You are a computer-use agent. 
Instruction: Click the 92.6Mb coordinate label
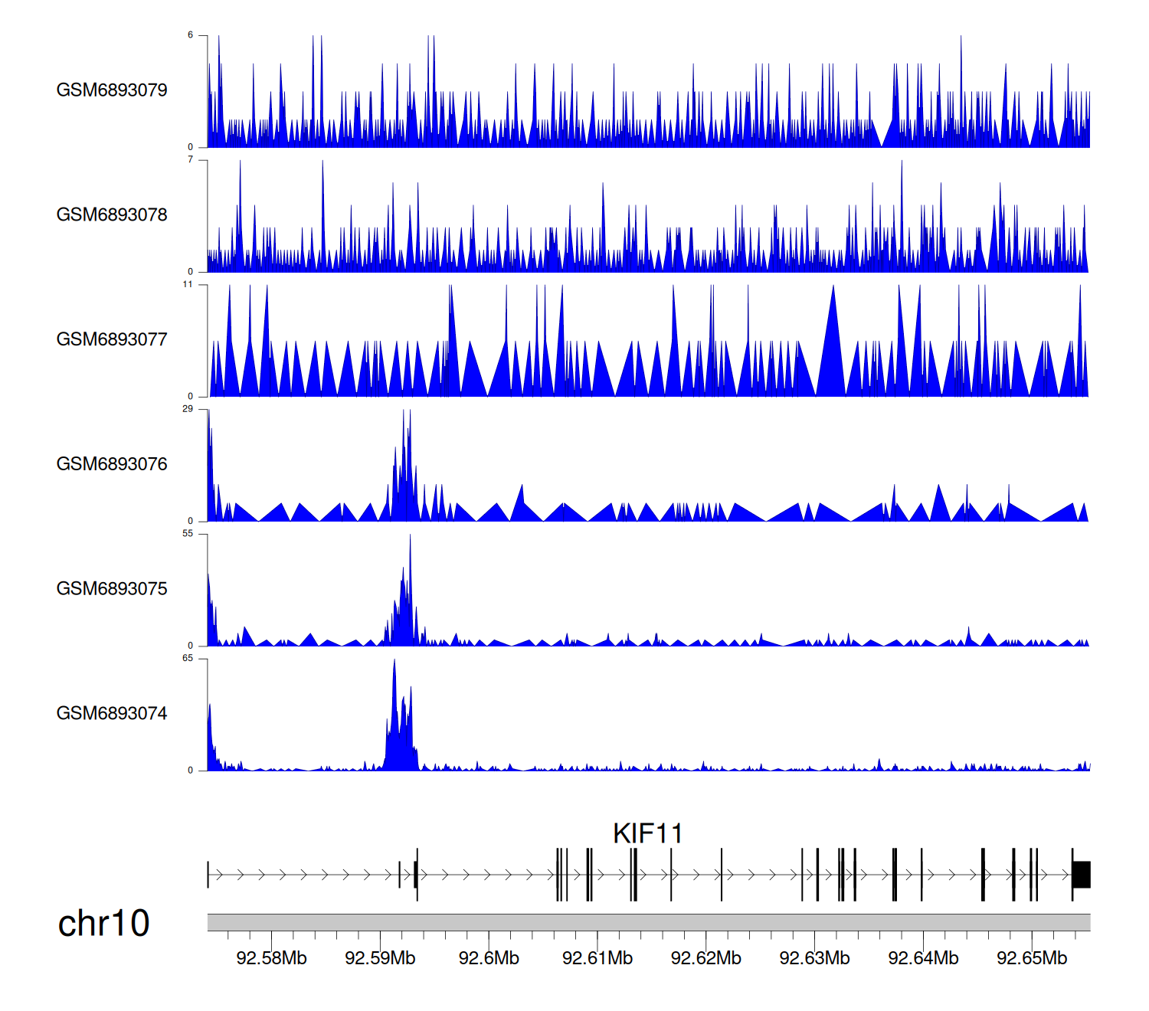tap(489, 958)
